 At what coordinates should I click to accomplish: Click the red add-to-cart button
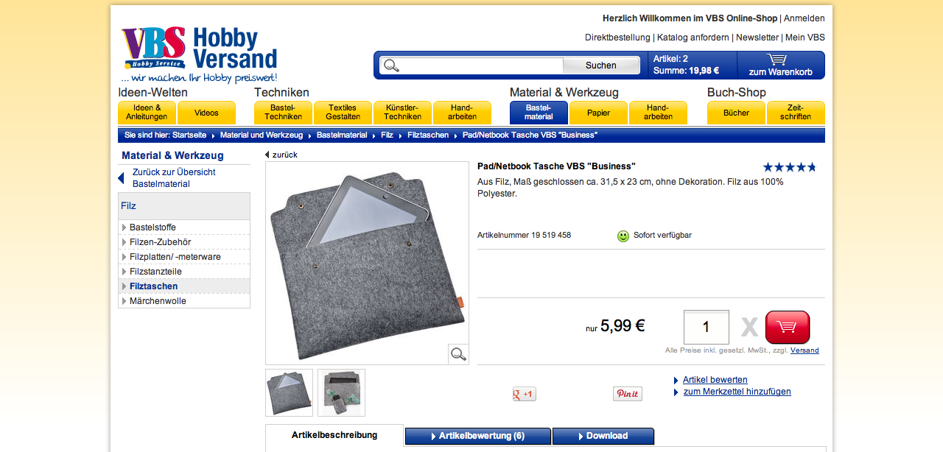787,328
